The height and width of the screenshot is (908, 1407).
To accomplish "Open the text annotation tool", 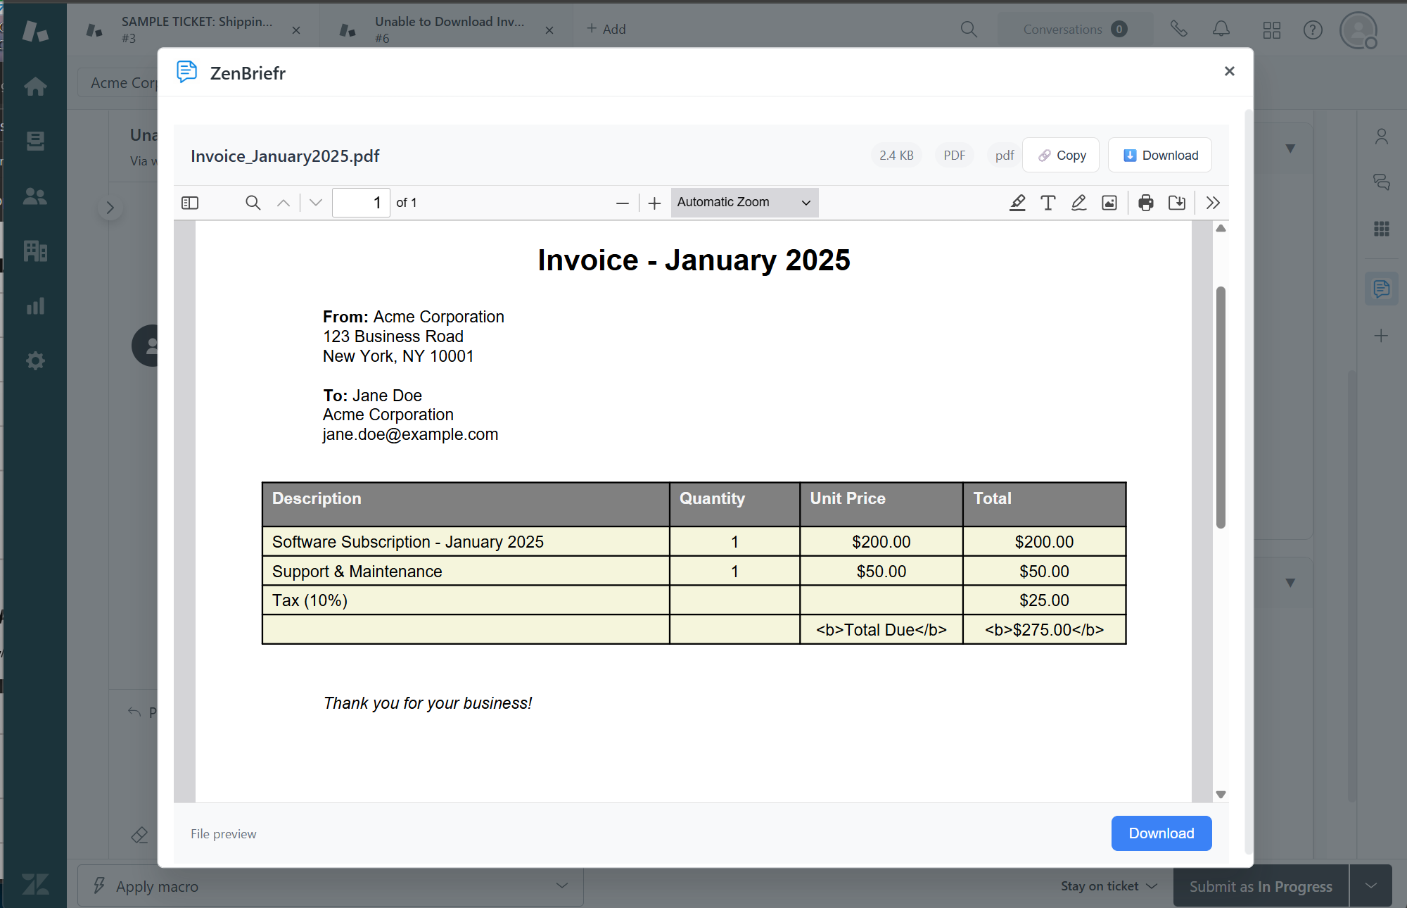I will point(1048,203).
